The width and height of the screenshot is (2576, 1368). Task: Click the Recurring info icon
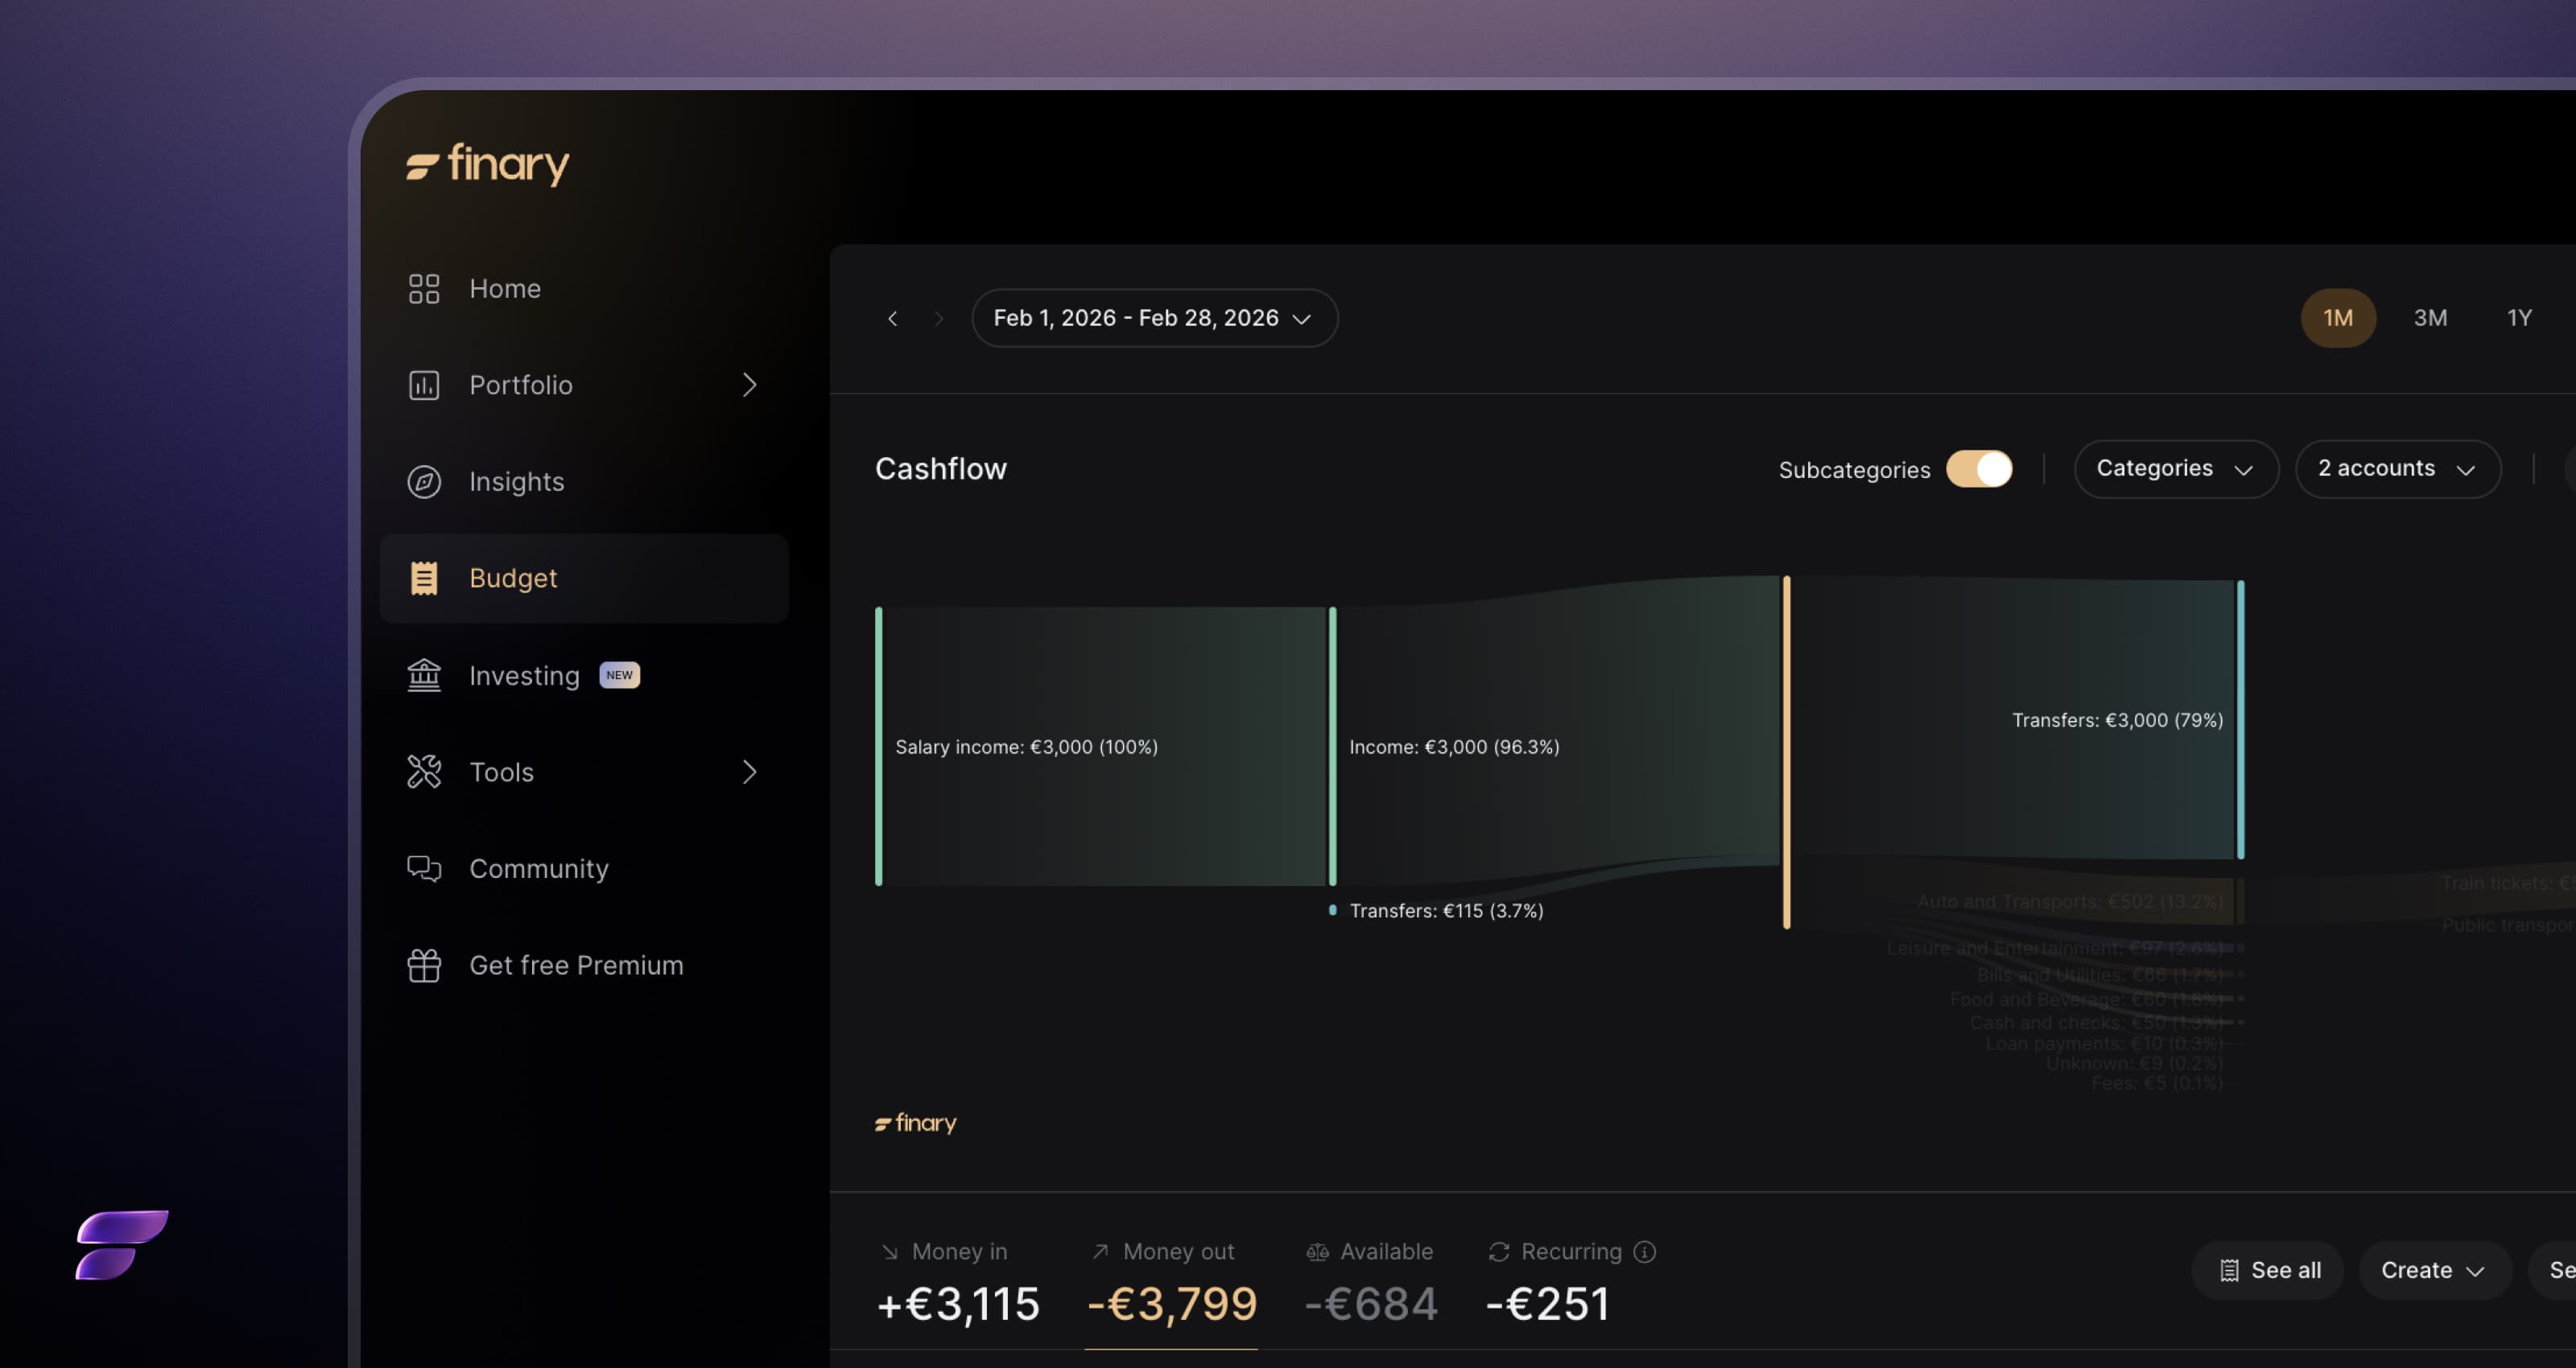click(1644, 1252)
